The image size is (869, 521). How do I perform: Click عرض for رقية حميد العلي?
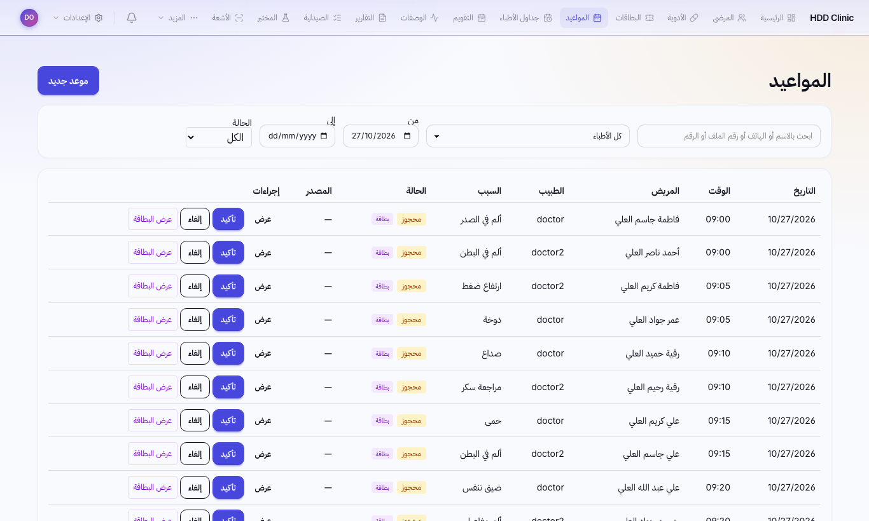click(x=263, y=353)
